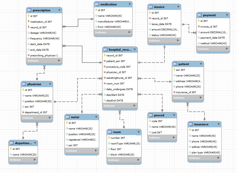The height and width of the screenshot is (173, 237).
Task: Click primary key icon of prescription id
Action: [29, 16]
